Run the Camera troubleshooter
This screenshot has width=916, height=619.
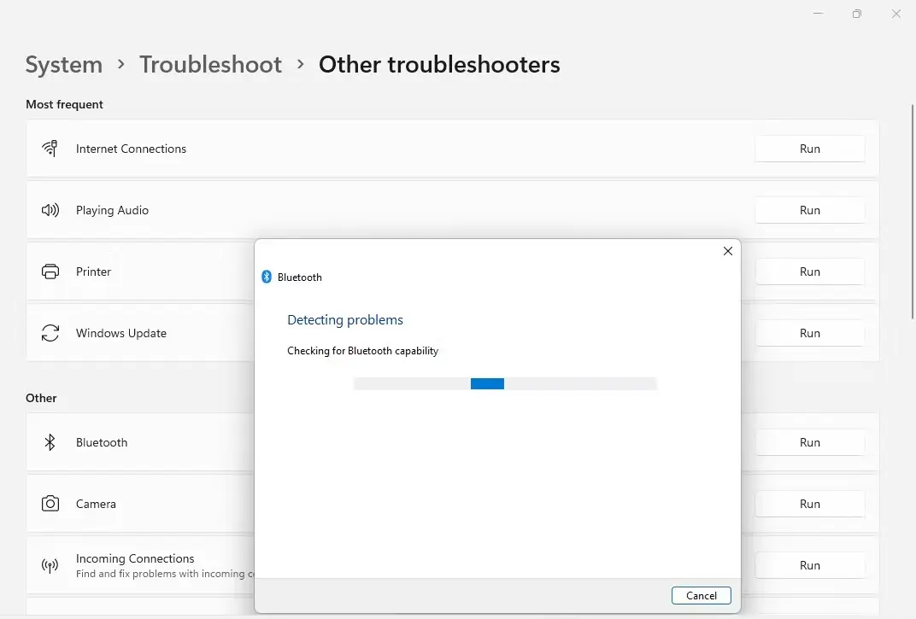coord(810,504)
